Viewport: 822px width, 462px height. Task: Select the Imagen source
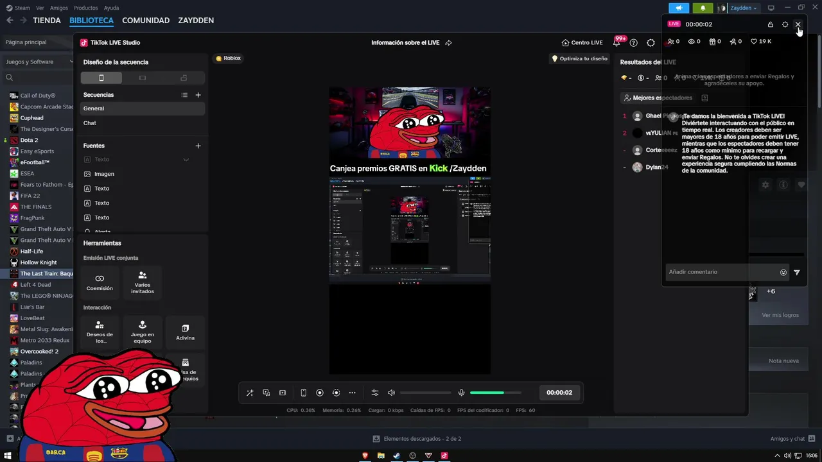pyautogui.click(x=143, y=174)
